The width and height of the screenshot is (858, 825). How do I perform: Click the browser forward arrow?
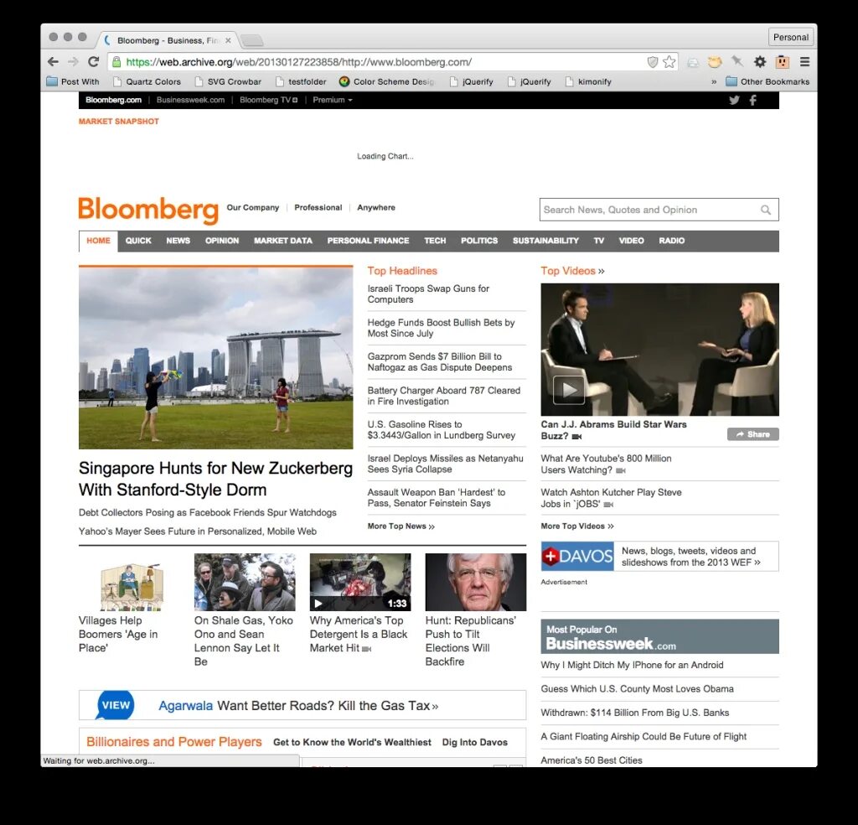click(x=74, y=62)
